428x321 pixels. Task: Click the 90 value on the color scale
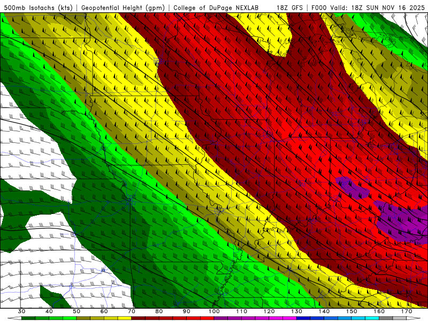(186, 311)
